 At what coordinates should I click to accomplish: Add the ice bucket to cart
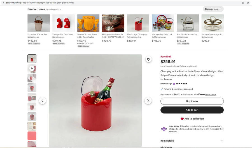(192, 110)
